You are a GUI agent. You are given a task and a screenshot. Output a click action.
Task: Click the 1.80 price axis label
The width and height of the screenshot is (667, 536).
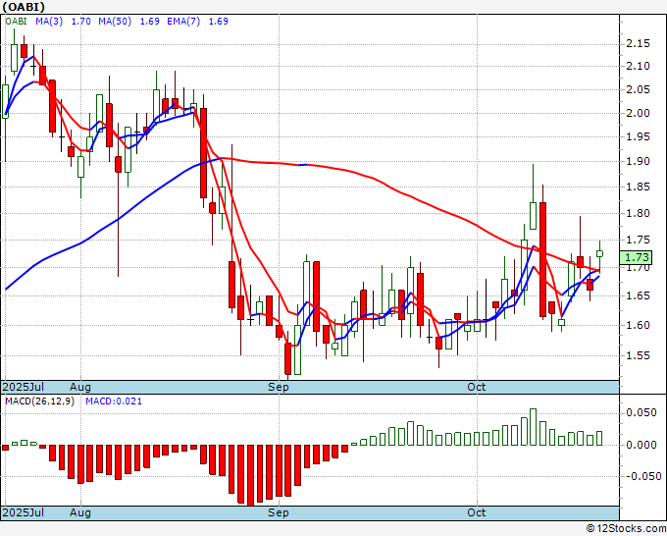tap(638, 213)
